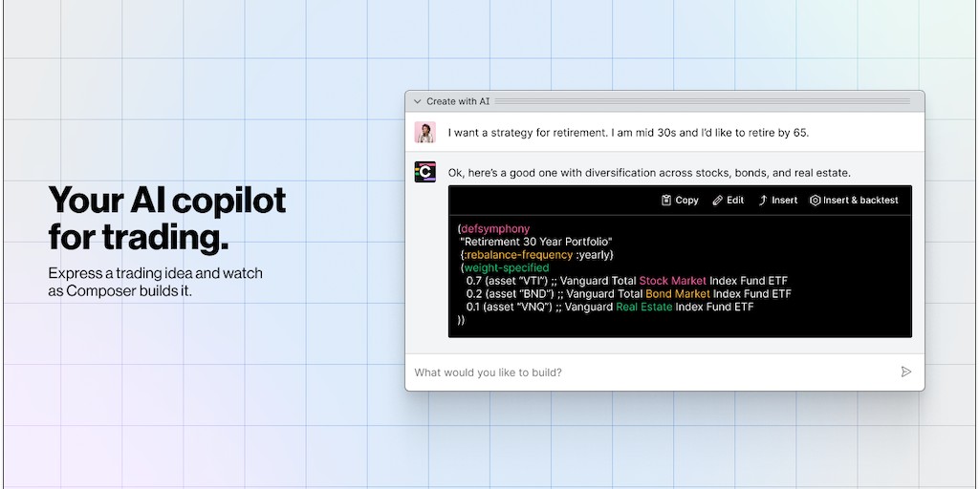
Task: Click the striped title bar drag handle
Action: click(x=706, y=101)
